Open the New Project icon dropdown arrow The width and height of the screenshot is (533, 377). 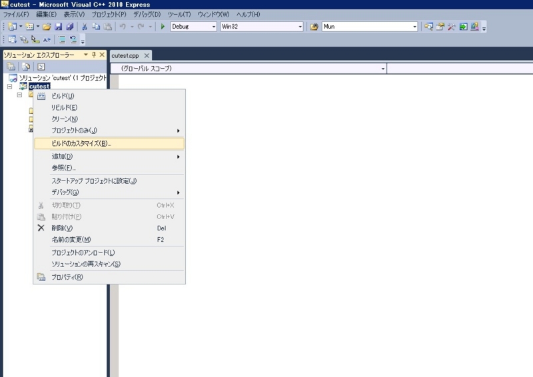(21, 27)
